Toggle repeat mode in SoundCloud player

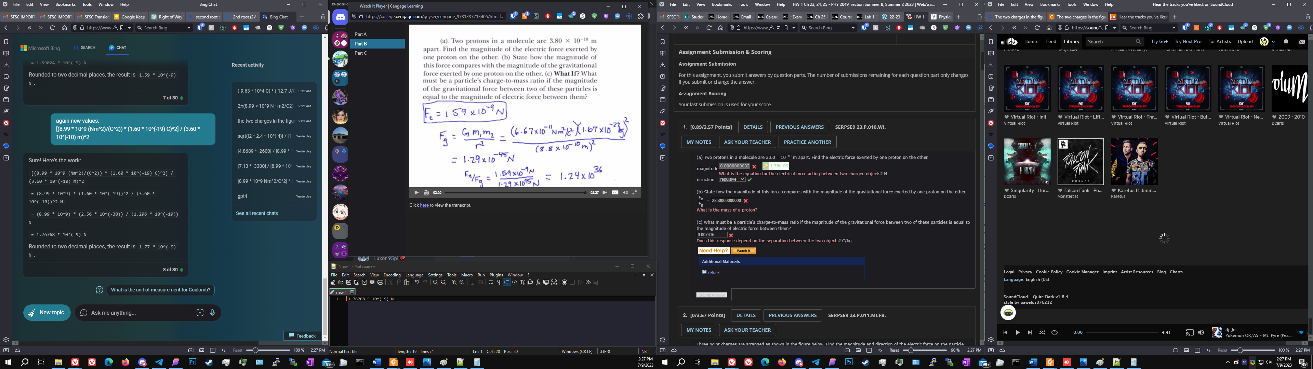(x=1055, y=332)
